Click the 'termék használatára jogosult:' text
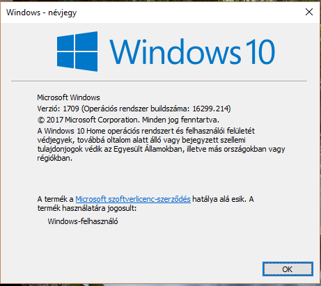 coord(87,208)
